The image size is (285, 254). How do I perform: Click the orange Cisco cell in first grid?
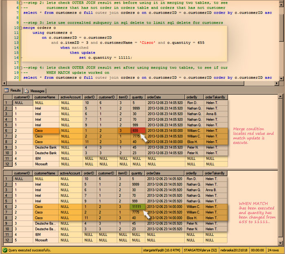pos(46,131)
